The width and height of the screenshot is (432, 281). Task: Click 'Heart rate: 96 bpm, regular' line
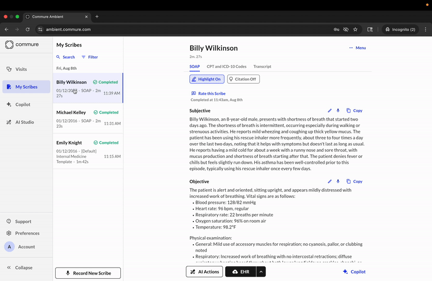[x=222, y=209]
